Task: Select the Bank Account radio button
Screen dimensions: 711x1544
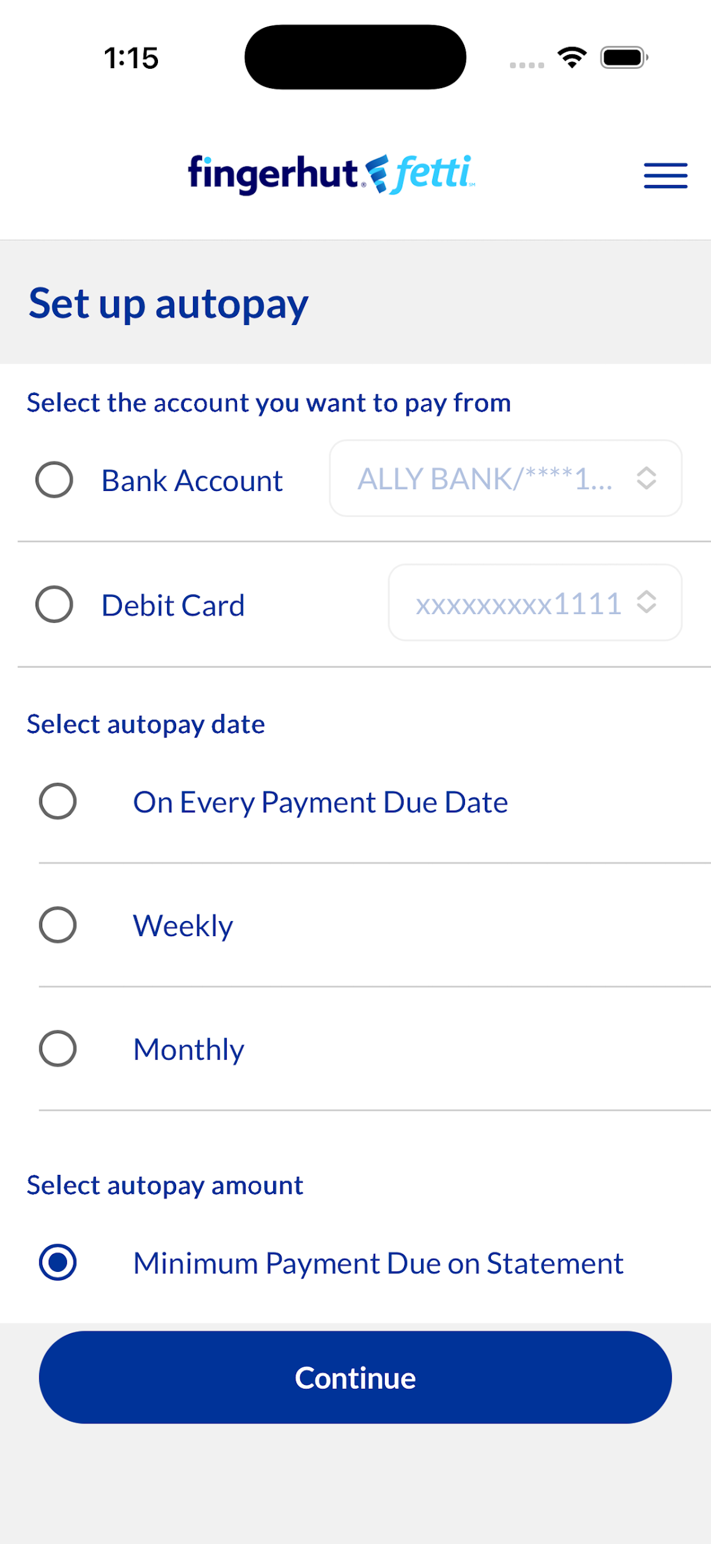Action: click(54, 480)
